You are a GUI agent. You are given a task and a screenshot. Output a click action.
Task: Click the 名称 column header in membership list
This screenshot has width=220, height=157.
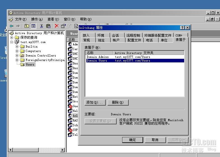99,53
